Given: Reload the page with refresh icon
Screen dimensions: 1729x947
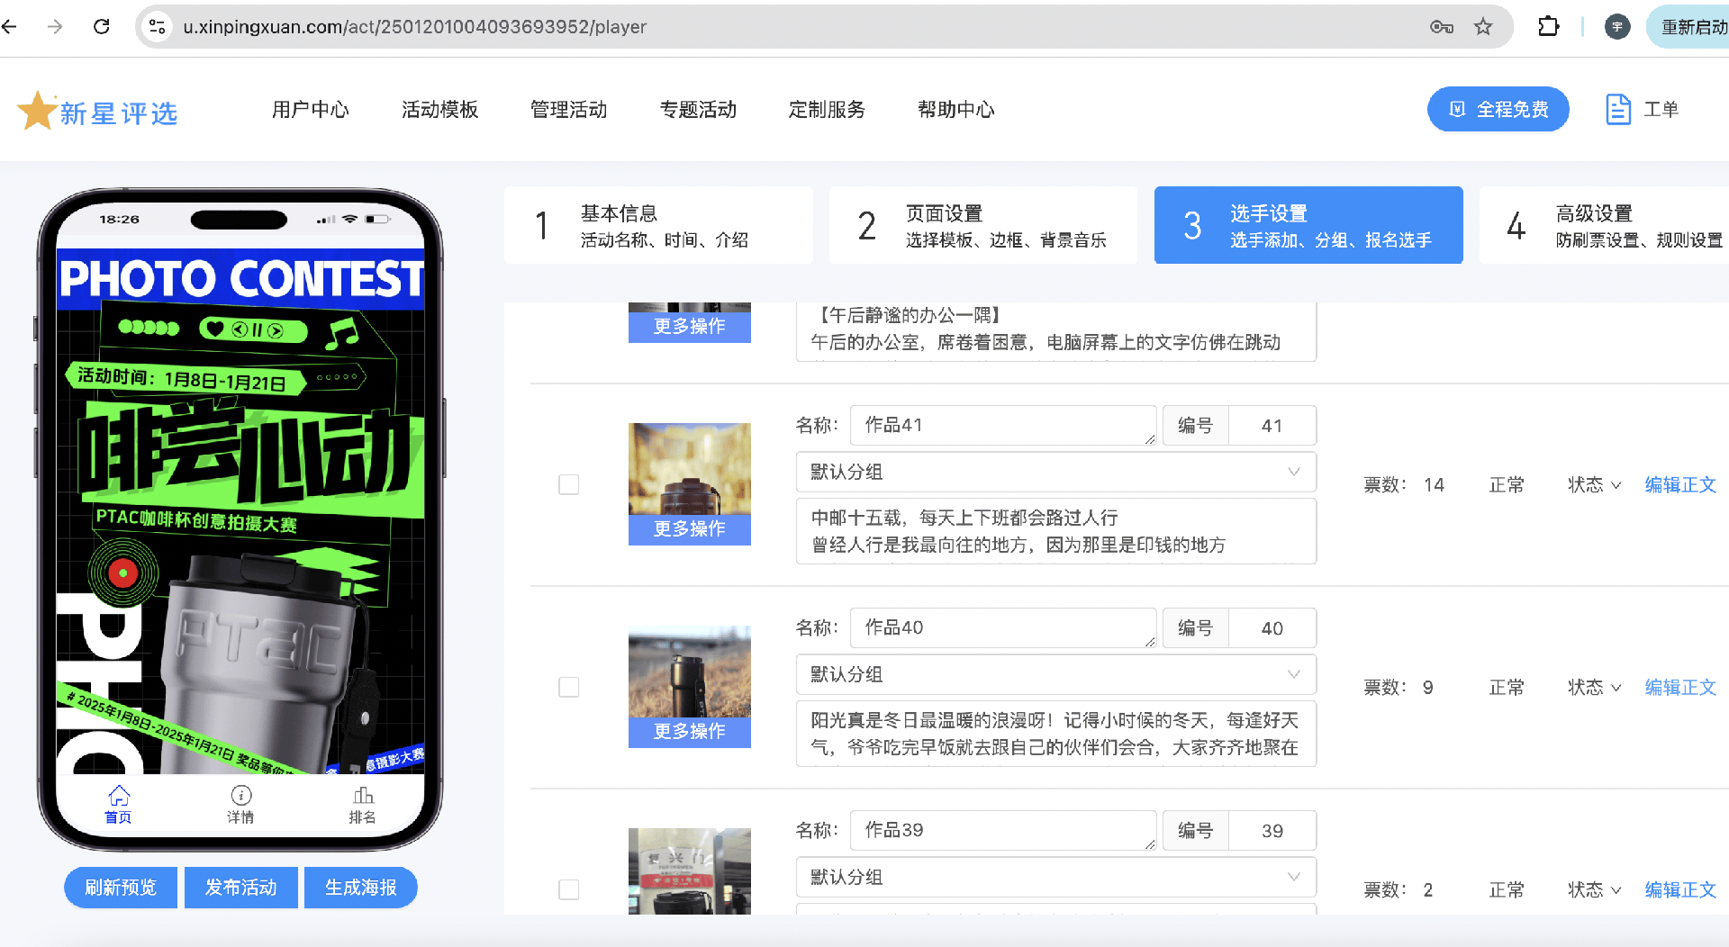Looking at the screenshot, I should pyautogui.click(x=102, y=27).
